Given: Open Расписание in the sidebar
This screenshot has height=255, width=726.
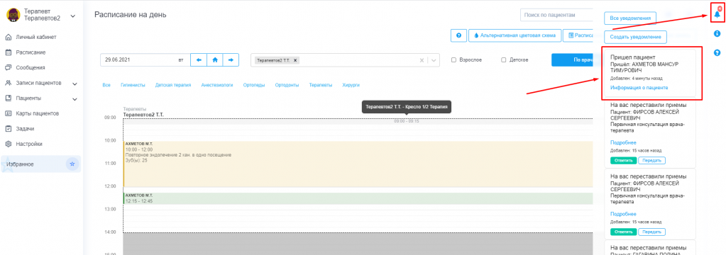Looking at the screenshot, I should [31, 52].
